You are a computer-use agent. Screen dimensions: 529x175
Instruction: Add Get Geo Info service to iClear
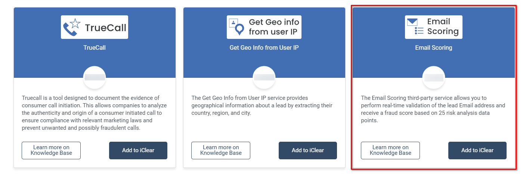(x=308, y=150)
